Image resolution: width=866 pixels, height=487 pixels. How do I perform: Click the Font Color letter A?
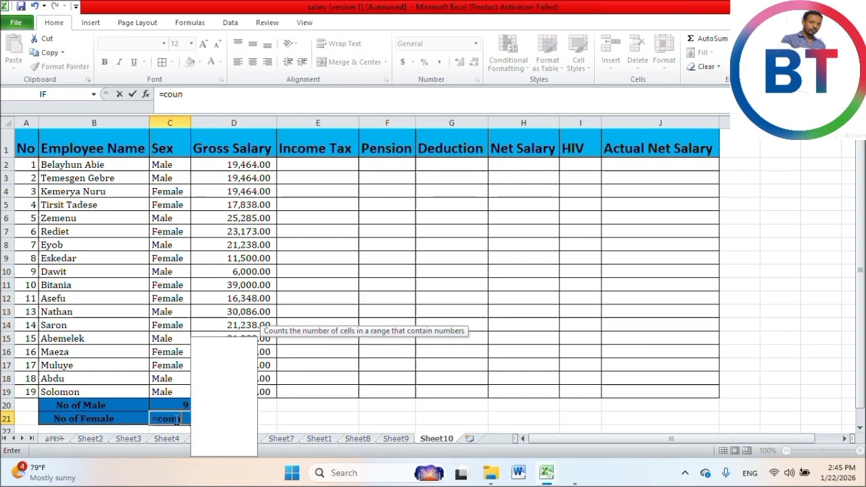point(211,62)
